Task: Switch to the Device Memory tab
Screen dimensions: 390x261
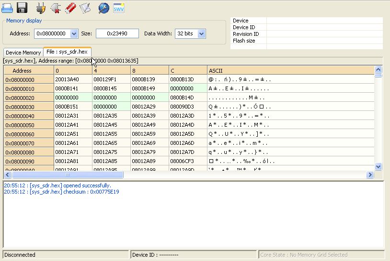Action: point(23,53)
